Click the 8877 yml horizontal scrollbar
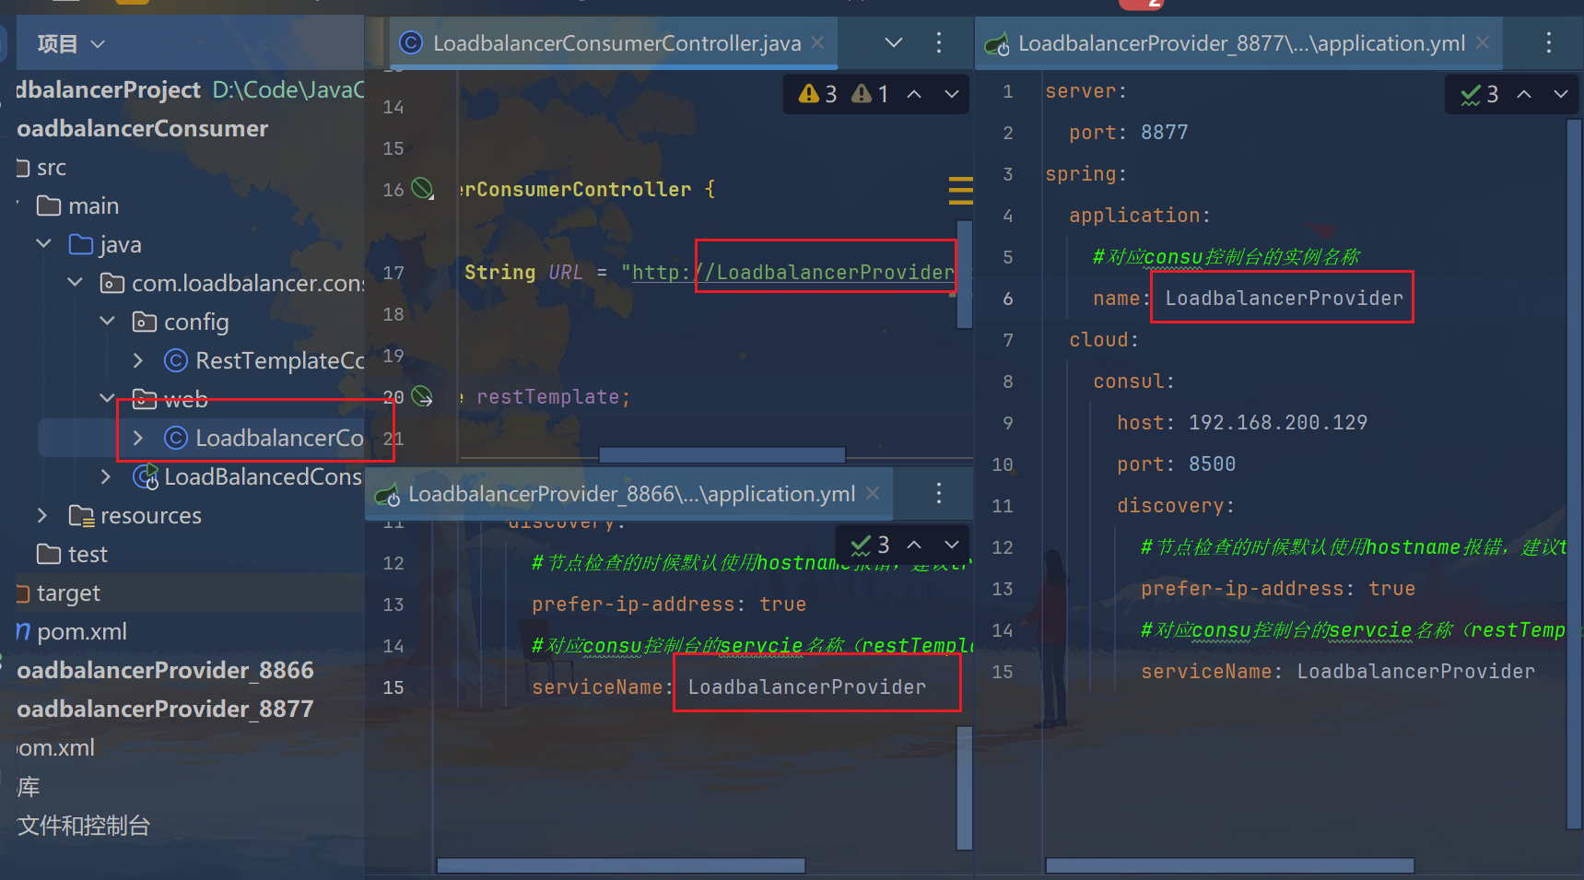Image resolution: width=1584 pixels, height=880 pixels. pyautogui.click(x=1230, y=865)
